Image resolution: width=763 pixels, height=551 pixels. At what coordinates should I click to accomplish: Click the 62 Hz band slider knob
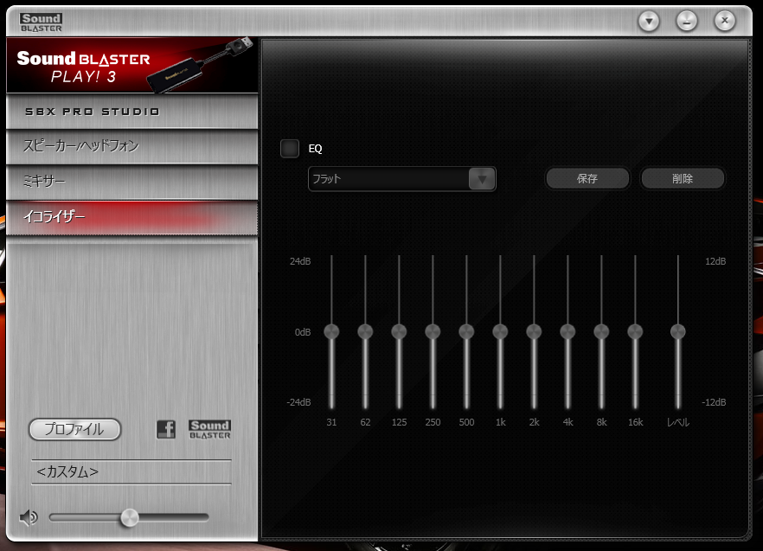pyautogui.click(x=365, y=331)
